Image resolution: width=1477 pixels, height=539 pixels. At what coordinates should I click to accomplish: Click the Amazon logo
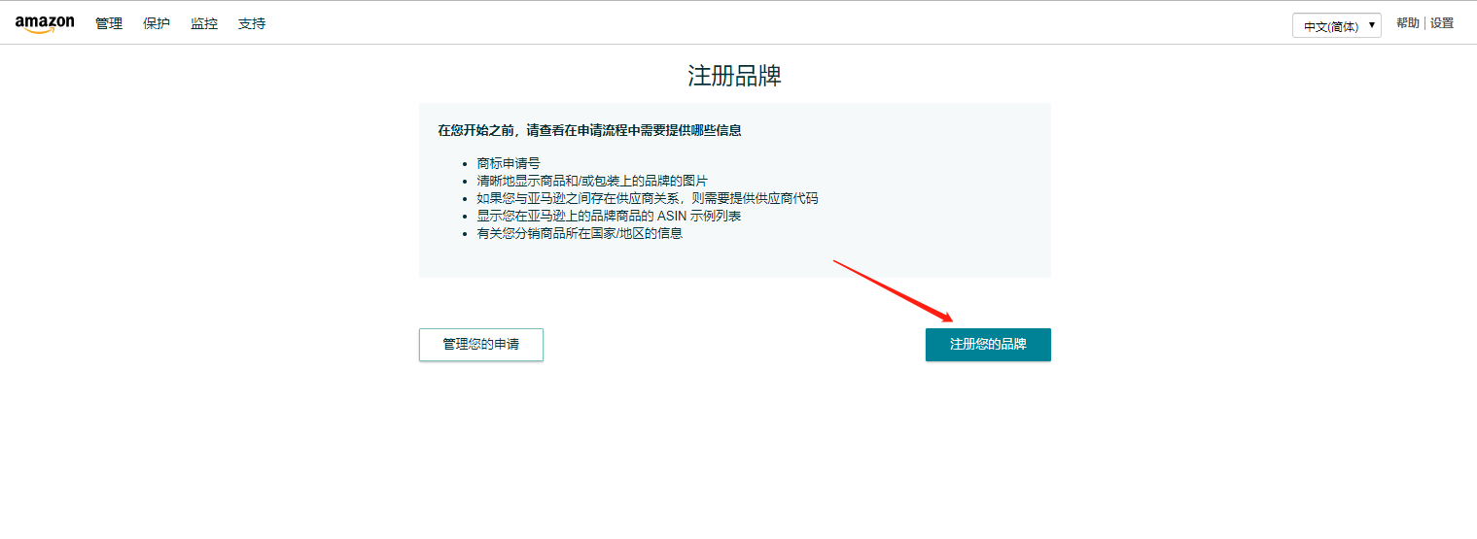(x=45, y=24)
